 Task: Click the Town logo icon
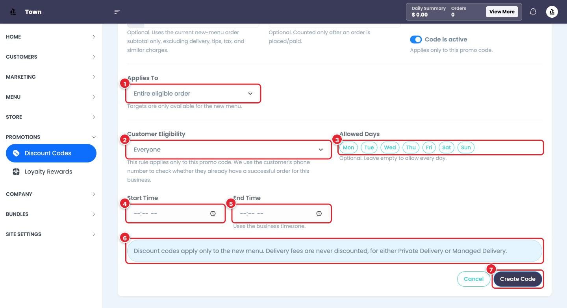point(13,12)
